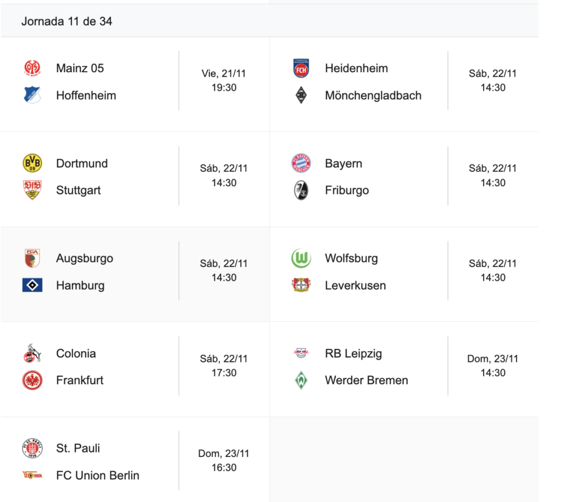Click the Jornada 11 de 34 header
The image size is (570, 502).
67,21
